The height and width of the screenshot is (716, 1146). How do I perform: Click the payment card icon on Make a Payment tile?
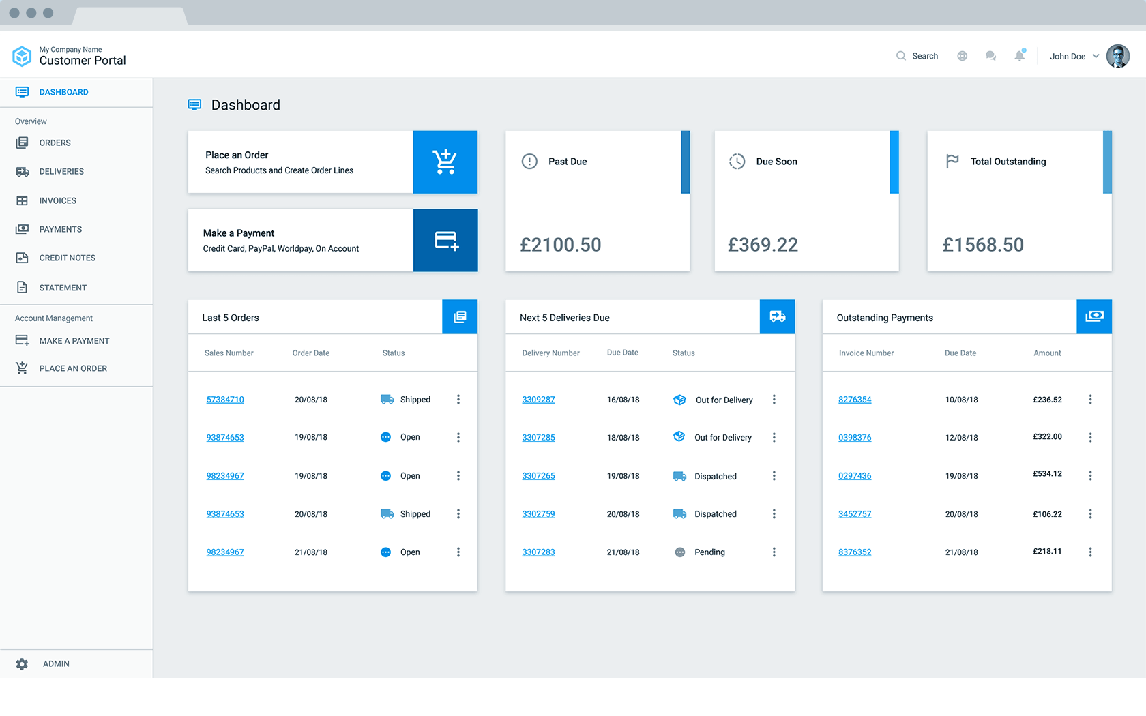coord(445,240)
